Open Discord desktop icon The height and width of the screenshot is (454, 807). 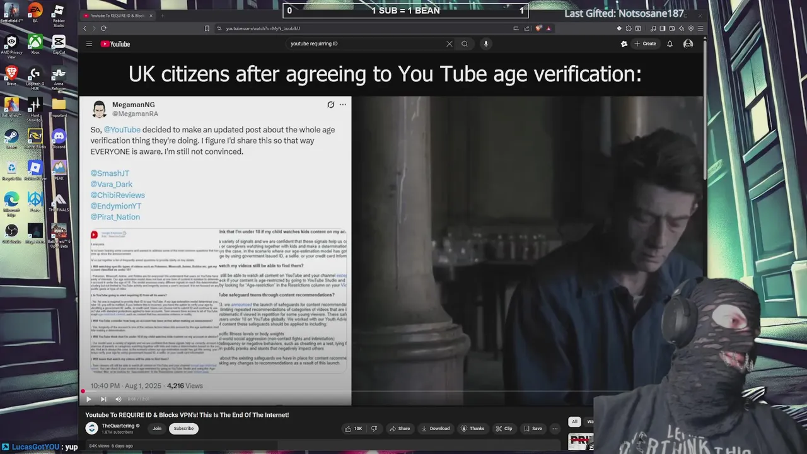(x=59, y=139)
